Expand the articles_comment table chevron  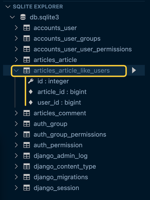(16, 113)
